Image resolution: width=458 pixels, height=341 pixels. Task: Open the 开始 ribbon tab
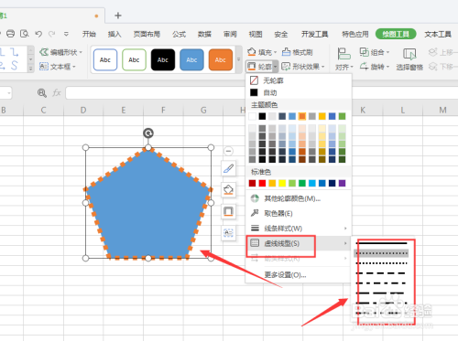point(89,34)
